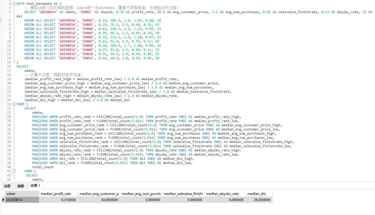Click total_count on line 40

click(x=43, y=167)
